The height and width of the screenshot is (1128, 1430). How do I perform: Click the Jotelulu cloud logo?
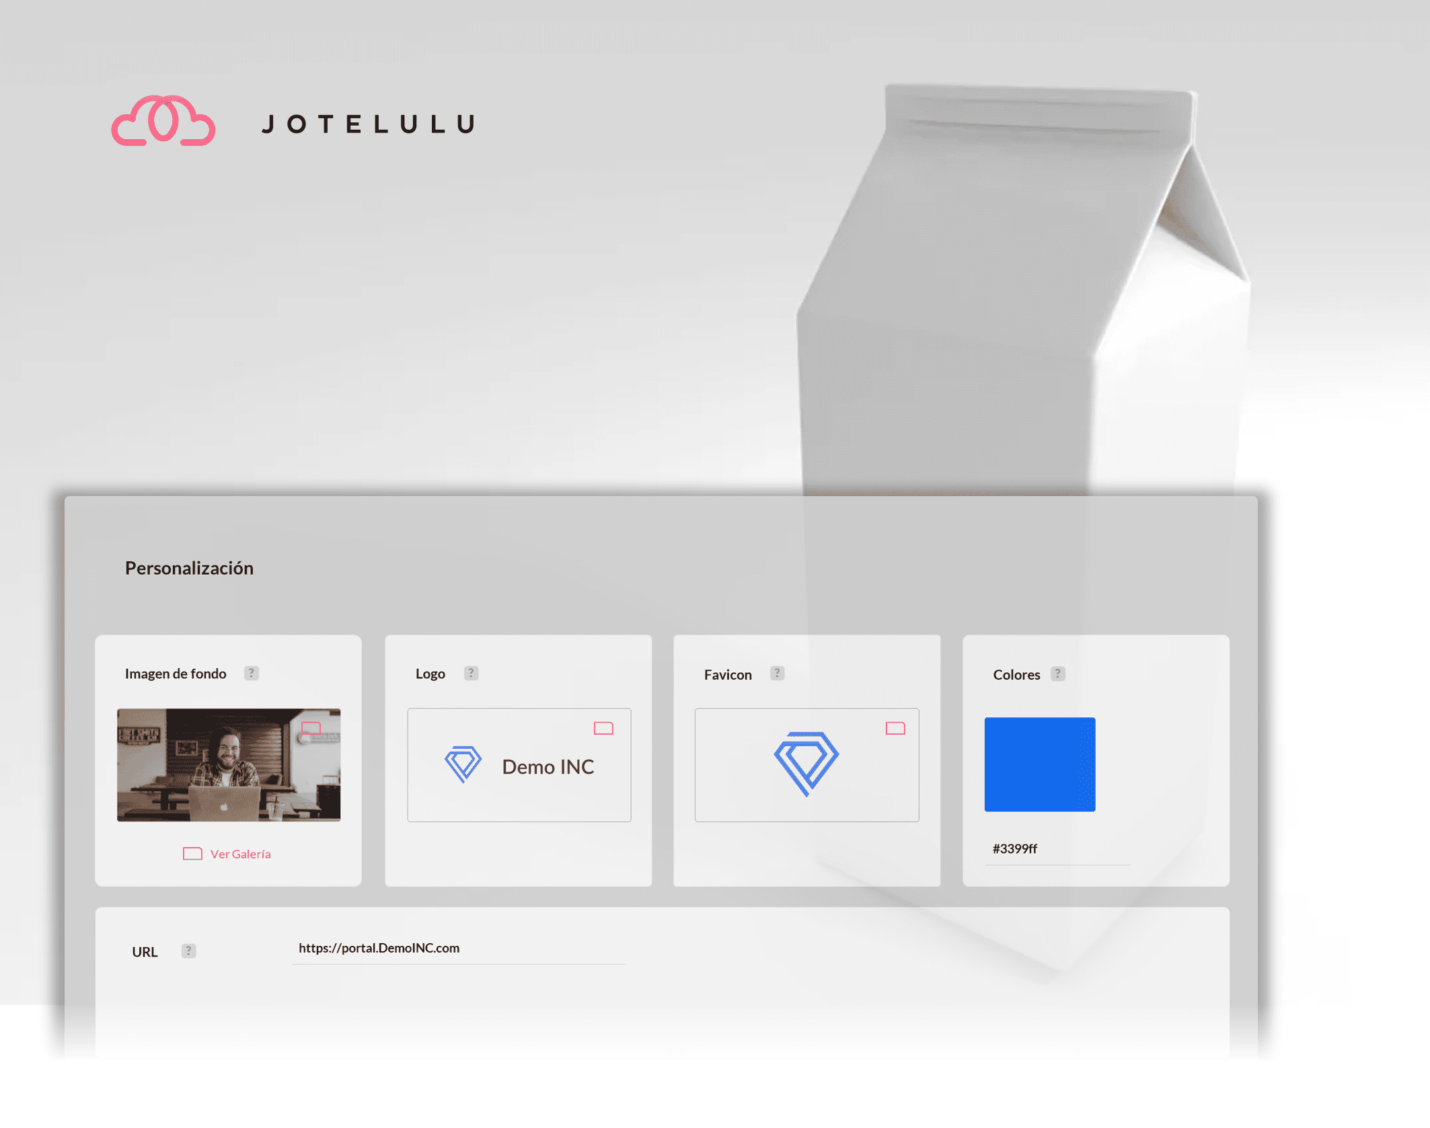click(x=163, y=121)
